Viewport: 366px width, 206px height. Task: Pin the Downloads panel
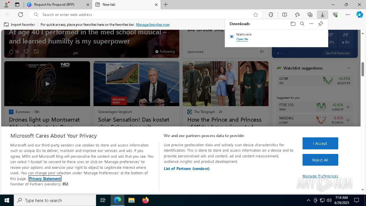click(x=321, y=24)
